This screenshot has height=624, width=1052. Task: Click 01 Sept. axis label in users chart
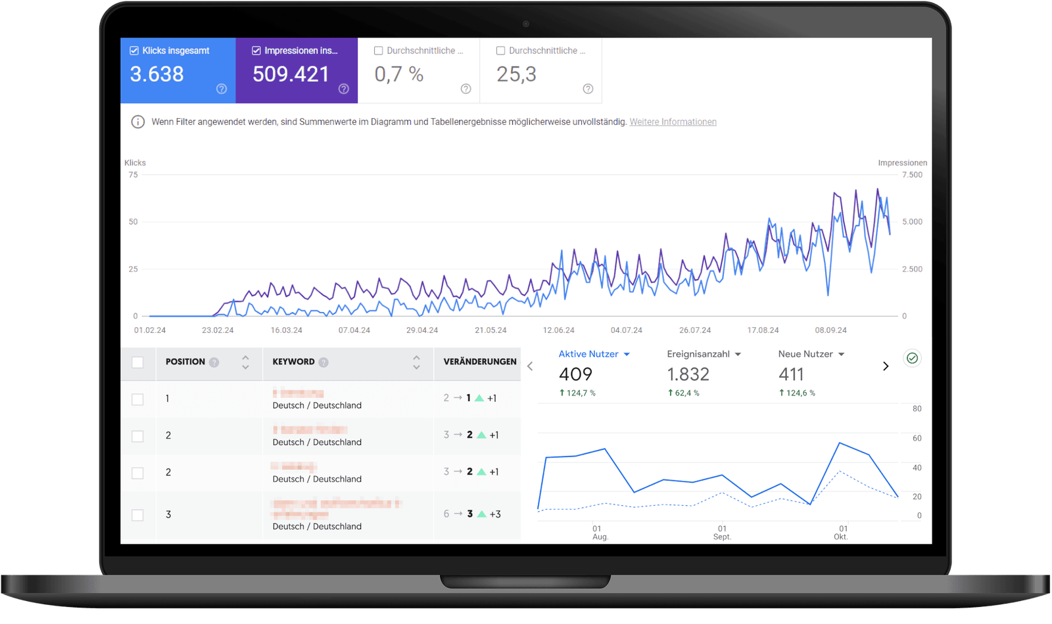pyautogui.click(x=722, y=533)
